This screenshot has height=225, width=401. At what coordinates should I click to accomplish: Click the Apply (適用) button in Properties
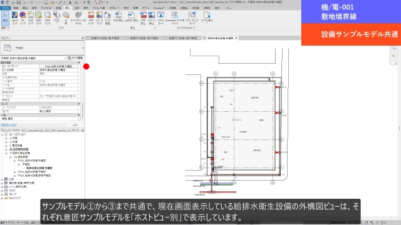pos(75,125)
